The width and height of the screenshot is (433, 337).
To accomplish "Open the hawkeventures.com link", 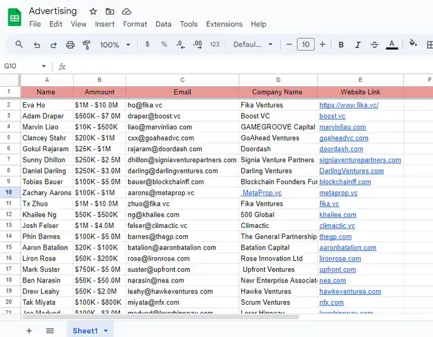I will 350,291.
